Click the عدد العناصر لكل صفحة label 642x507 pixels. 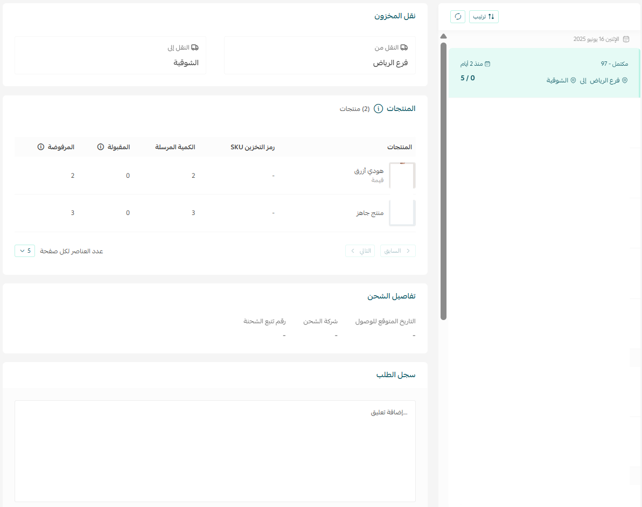pyautogui.click(x=72, y=251)
